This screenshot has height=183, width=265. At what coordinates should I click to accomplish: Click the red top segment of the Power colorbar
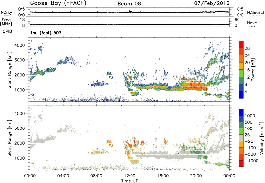click(x=241, y=44)
